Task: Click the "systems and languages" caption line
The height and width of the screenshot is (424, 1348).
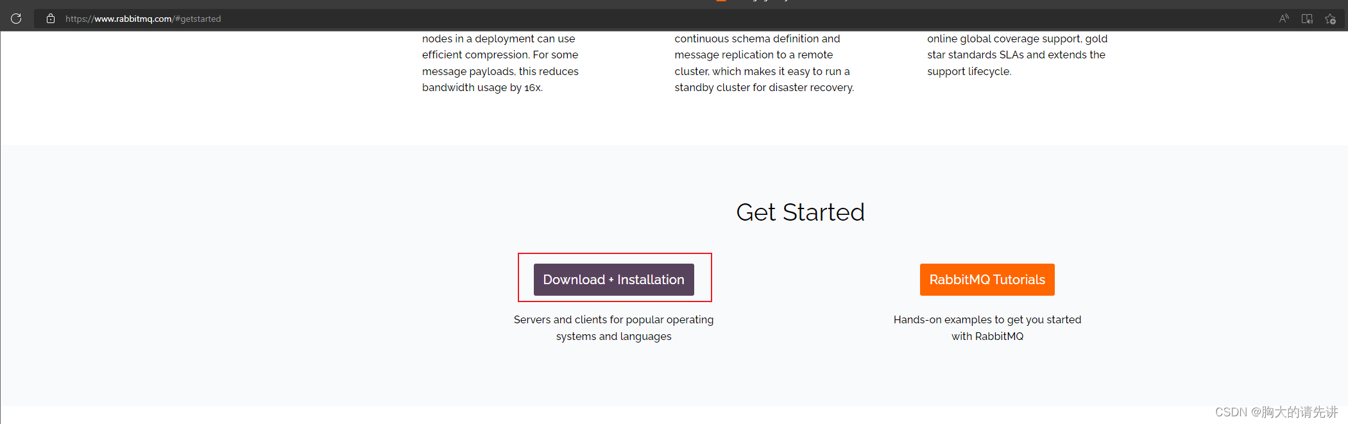Action: (x=614, y=336)
